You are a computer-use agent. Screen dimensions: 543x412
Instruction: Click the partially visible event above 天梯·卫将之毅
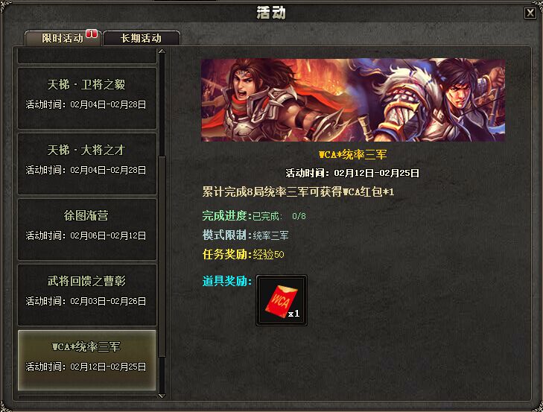tap(87, 56)
